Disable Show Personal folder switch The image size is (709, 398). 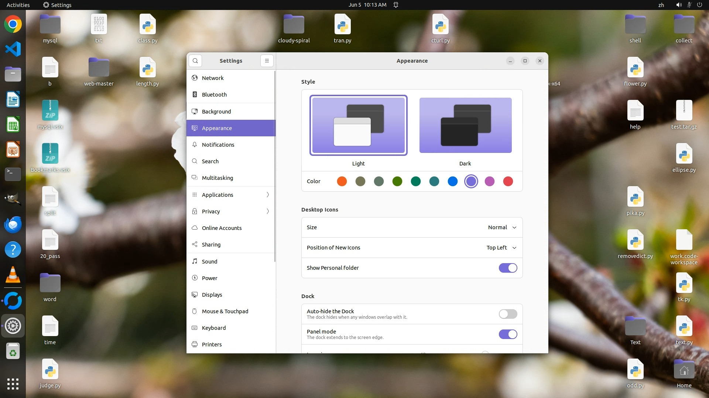(508, 268)
